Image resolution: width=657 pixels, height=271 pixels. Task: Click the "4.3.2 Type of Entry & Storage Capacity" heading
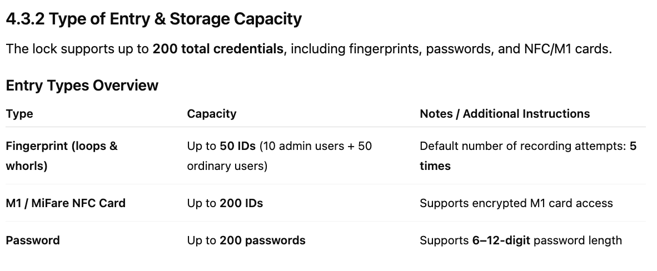153,19
